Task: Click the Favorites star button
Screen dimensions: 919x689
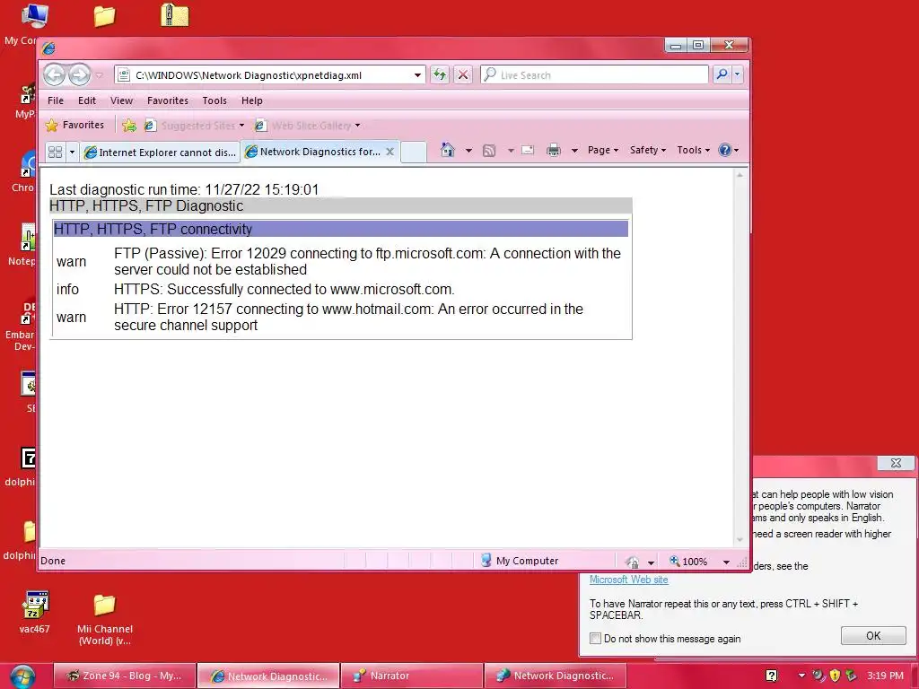Action: [75, 125]
